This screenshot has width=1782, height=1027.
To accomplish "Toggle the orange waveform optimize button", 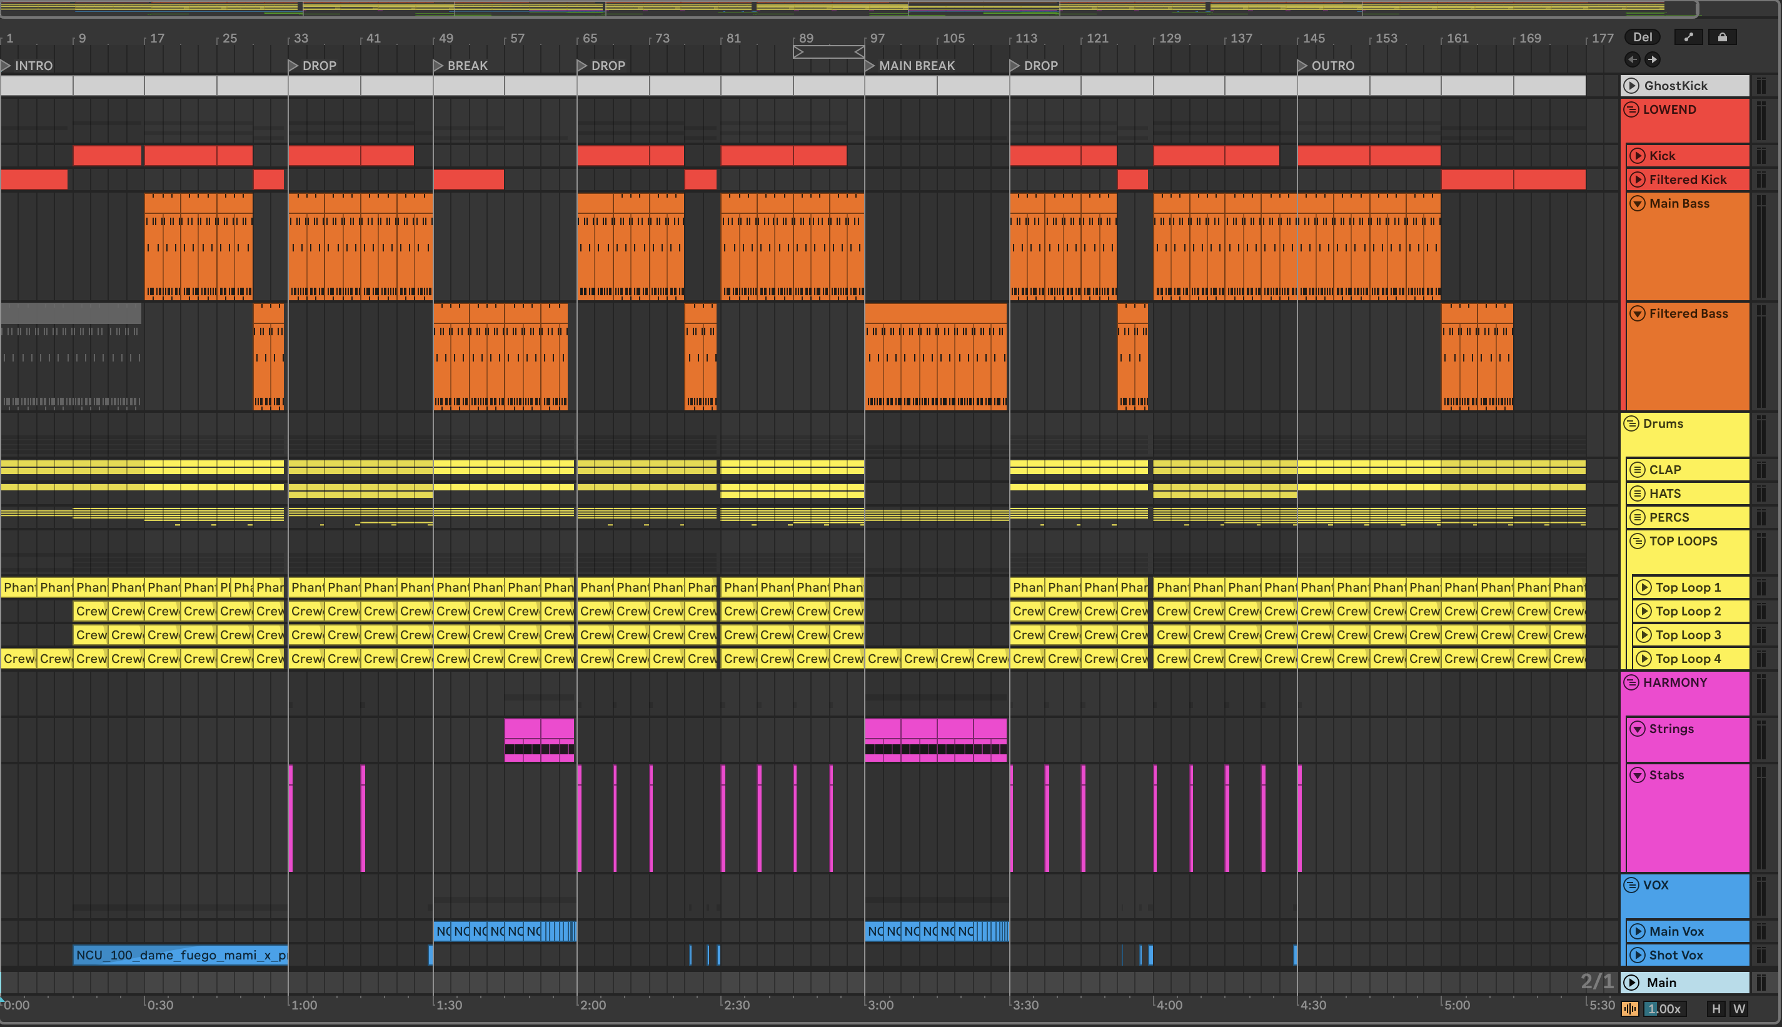I will (1629, 1009).
